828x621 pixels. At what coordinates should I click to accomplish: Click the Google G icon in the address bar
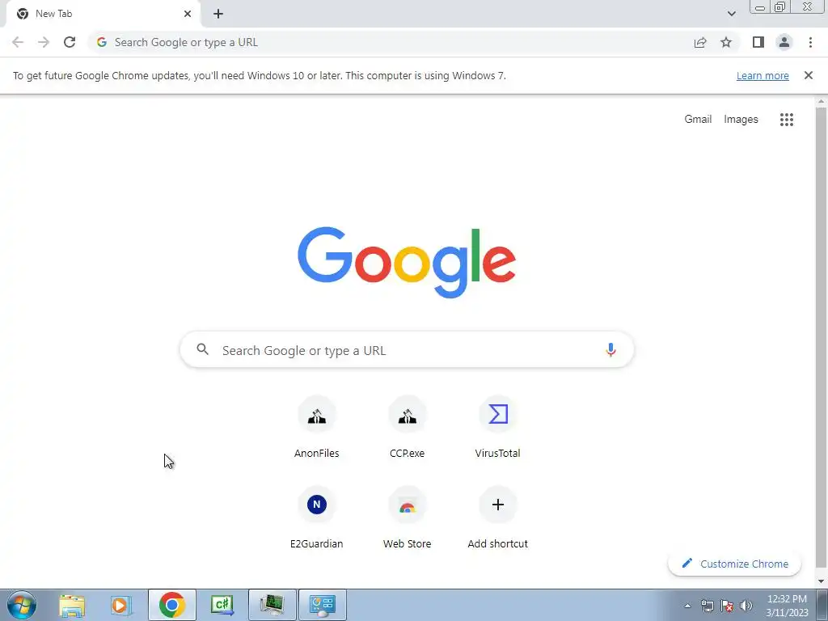point(102,42)
